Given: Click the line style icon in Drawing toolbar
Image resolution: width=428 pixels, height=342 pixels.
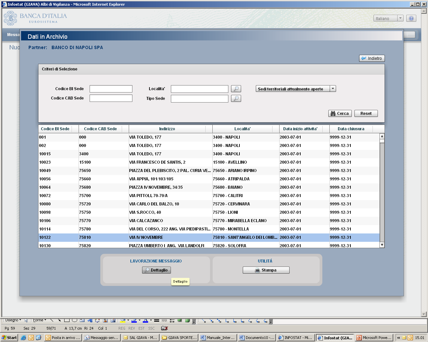Looking at the screenshot, I should [x=156, y=320].
